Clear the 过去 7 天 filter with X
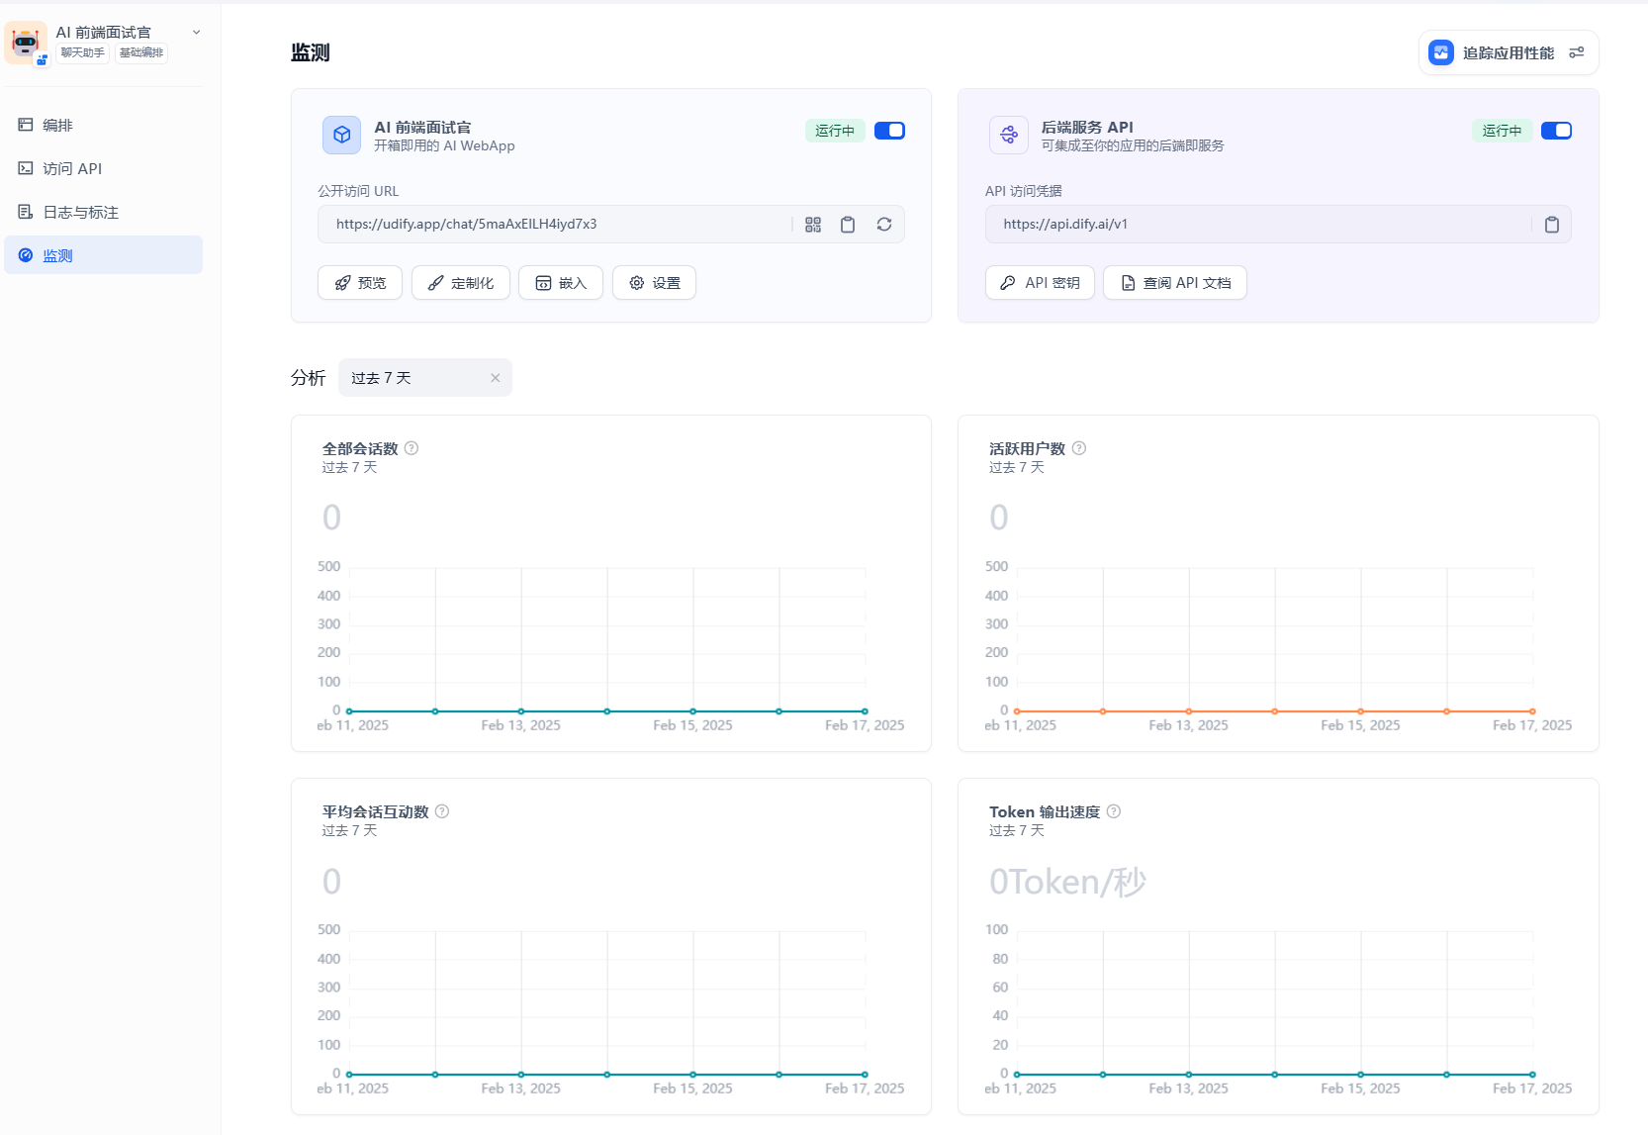The image size is (1648, 1135). click(x=496, y=378)
